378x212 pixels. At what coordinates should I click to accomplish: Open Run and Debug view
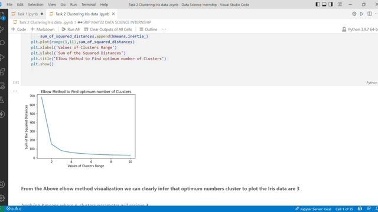[x=2, y=57]
